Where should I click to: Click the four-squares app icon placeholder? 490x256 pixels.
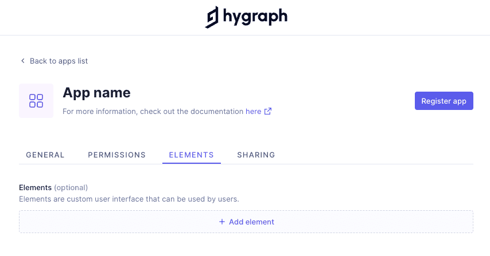36,101
